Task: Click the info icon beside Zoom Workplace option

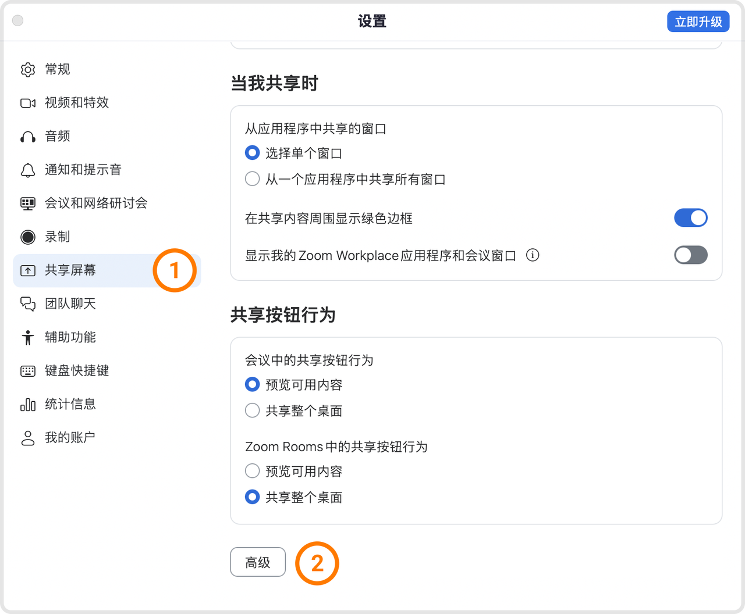Action: (x=533, y=255)
